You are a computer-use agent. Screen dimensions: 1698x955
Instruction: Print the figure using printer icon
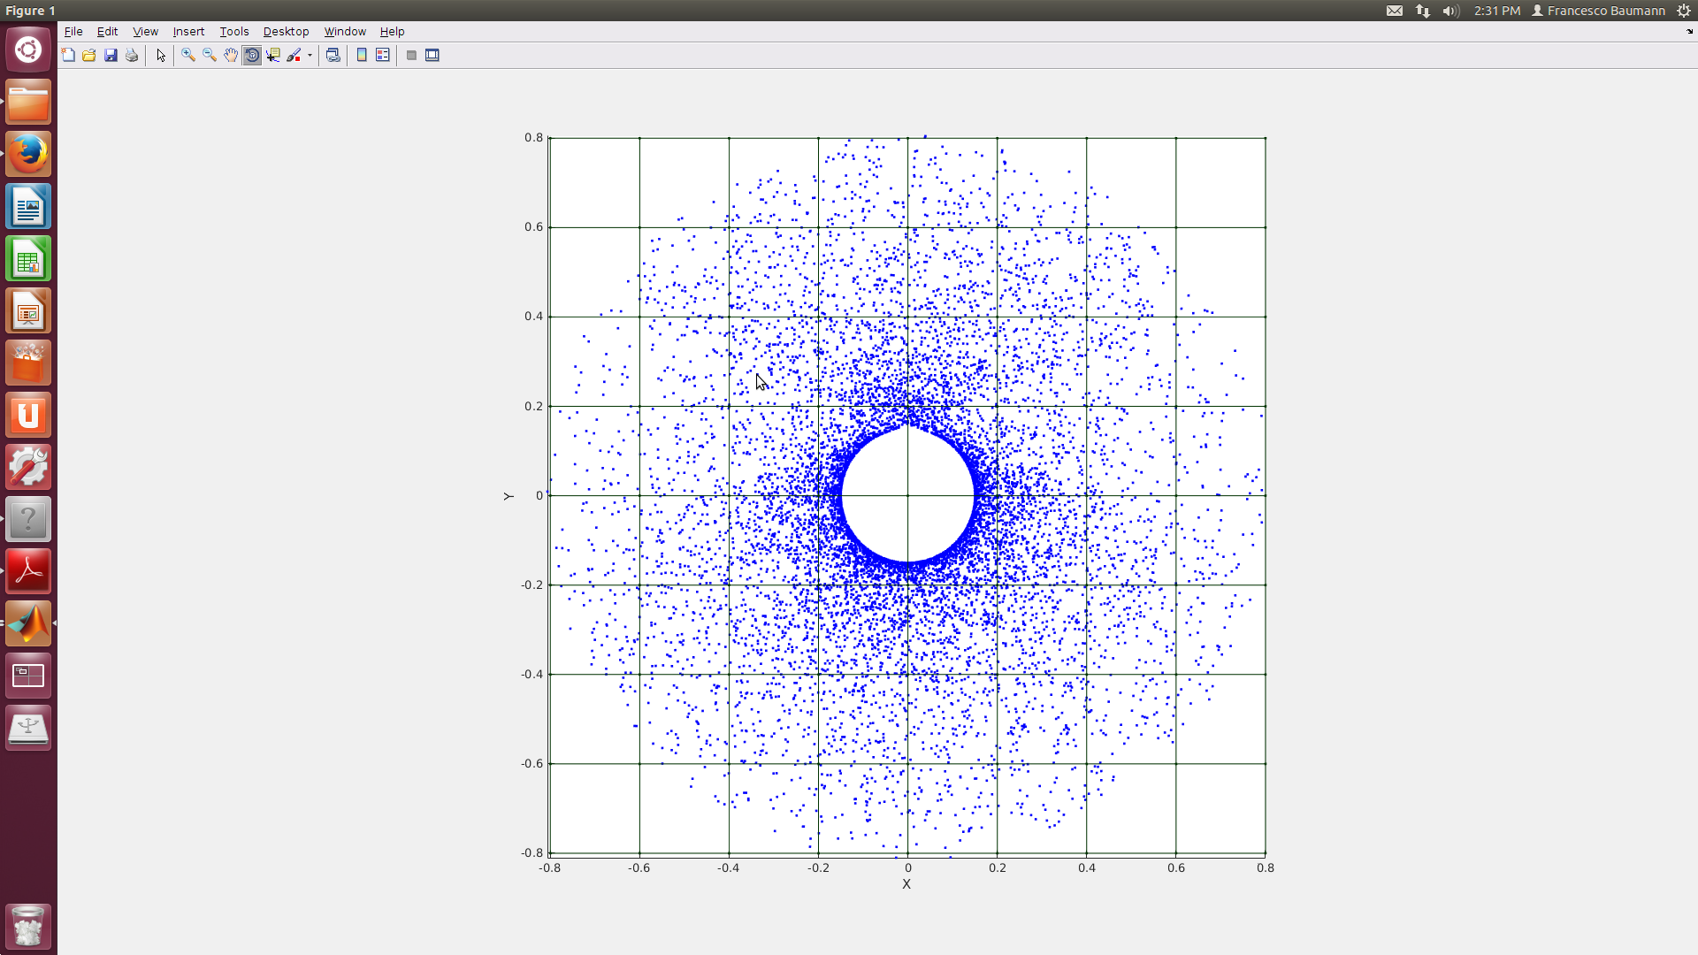(x=132, y=55)
